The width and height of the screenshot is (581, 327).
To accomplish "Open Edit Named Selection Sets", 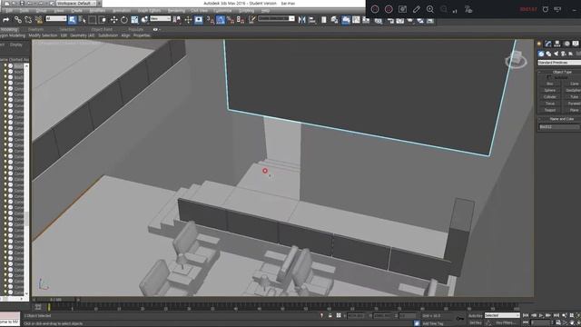I will click(x=252, y=20).
